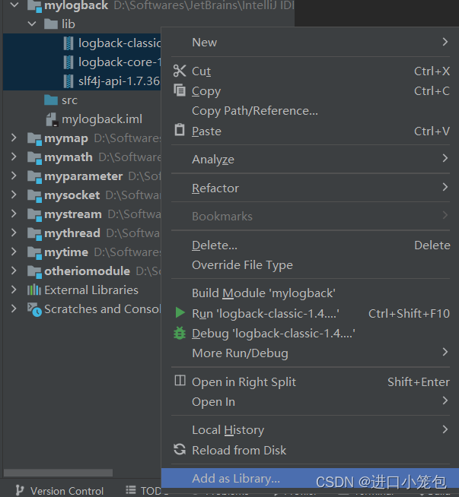Viewport: 459px width, 497px height.
Task: Expand the mymap module
Action: (14, 138)
